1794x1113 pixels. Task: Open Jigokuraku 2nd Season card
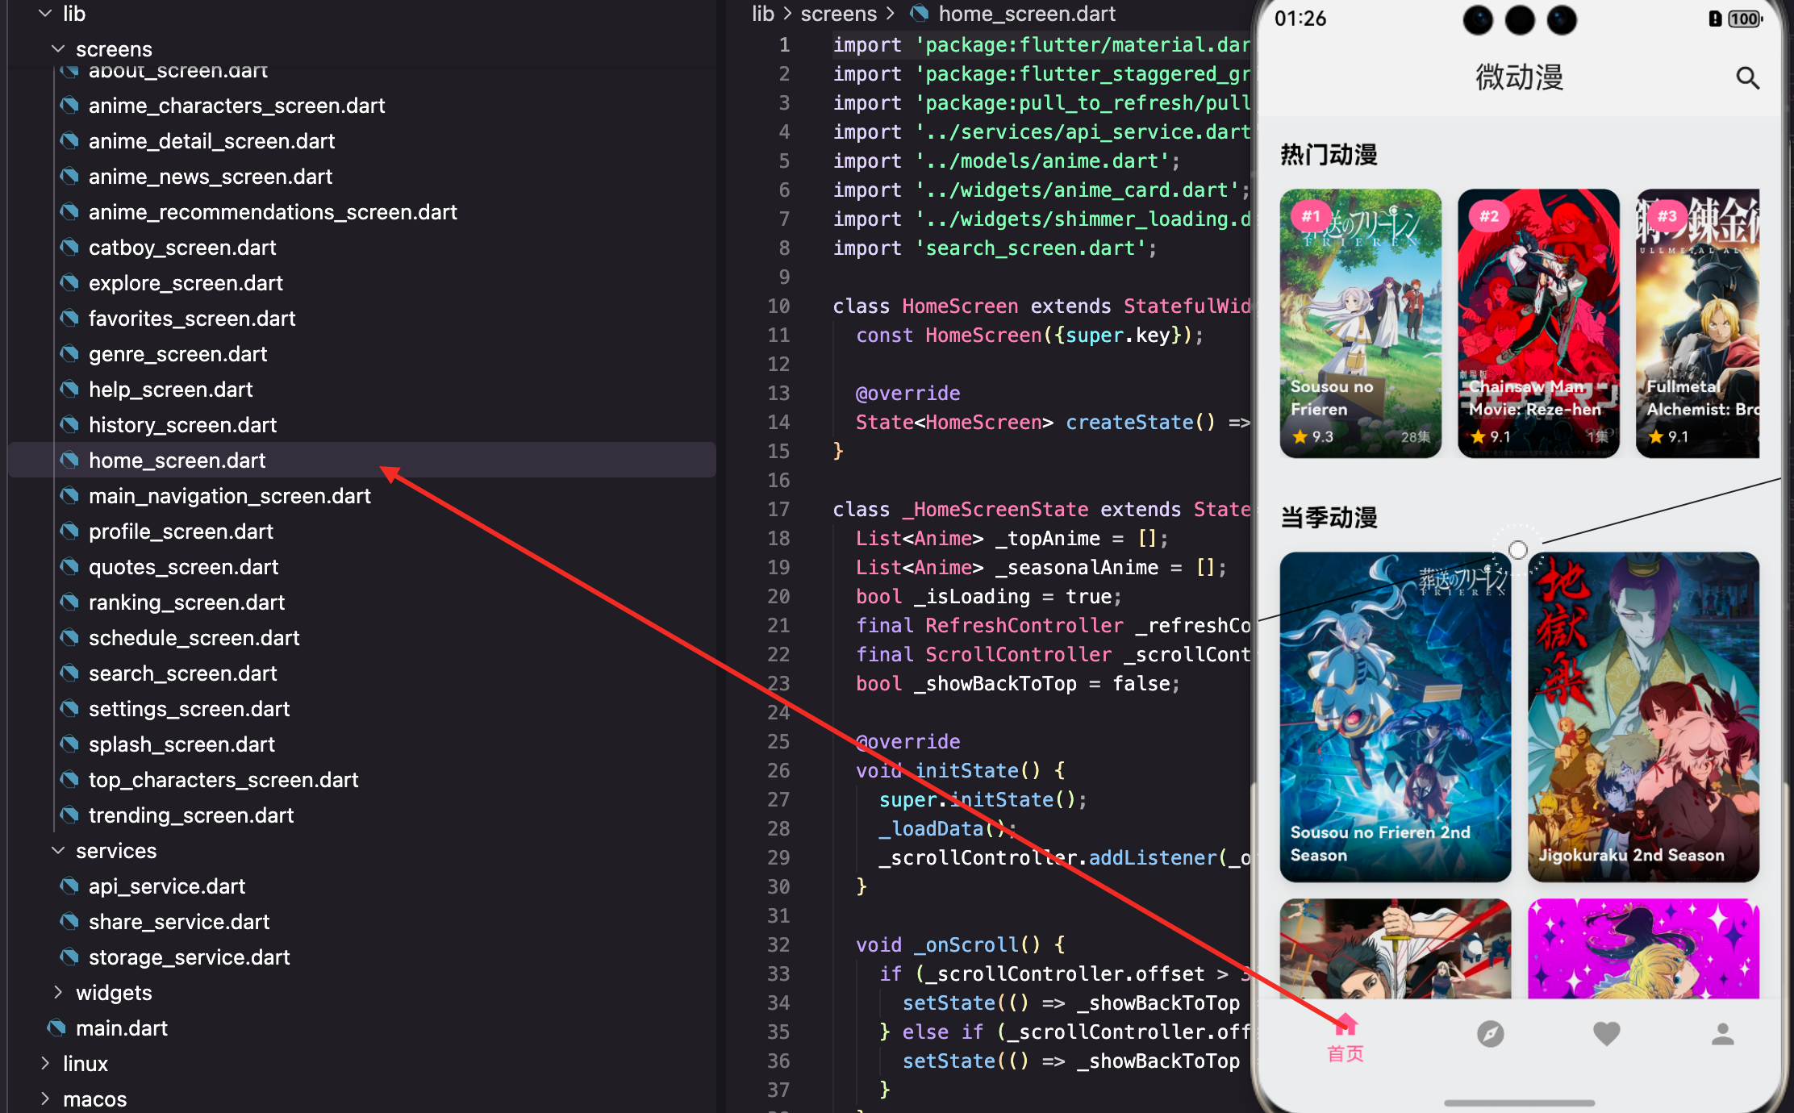click(1643, 716)
